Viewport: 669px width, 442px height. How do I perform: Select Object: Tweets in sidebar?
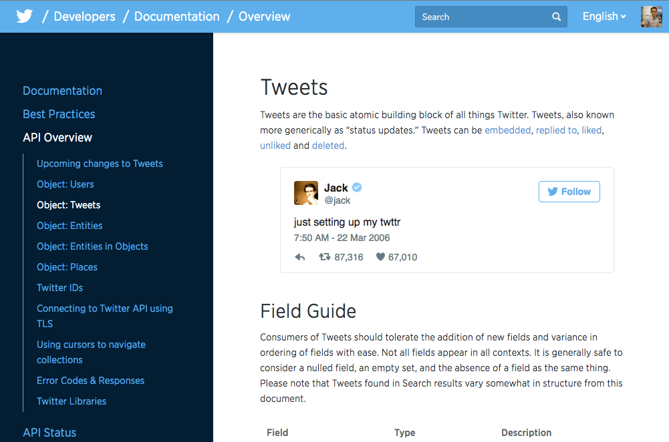coord(69,205)
